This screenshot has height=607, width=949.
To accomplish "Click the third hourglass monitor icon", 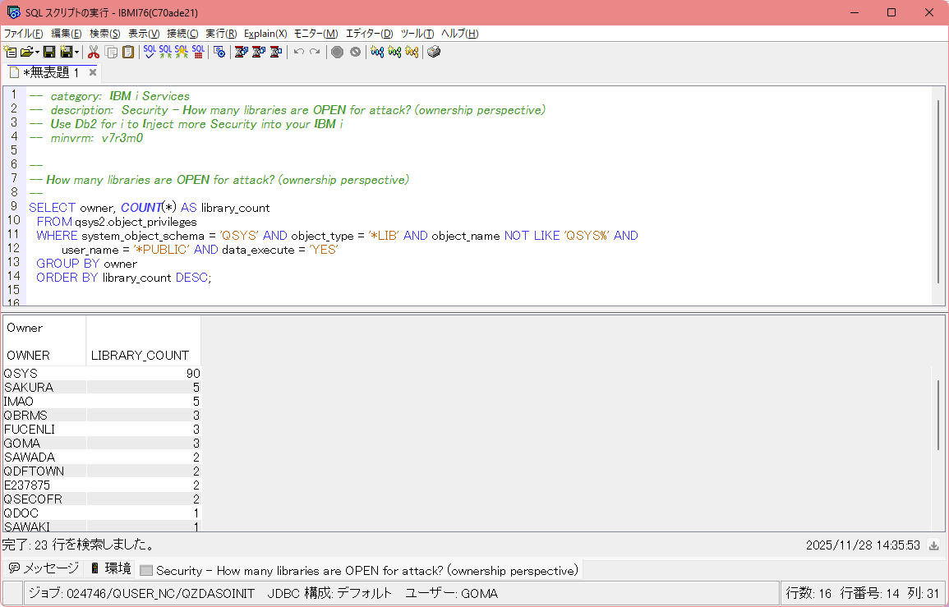I will [275, 52].
